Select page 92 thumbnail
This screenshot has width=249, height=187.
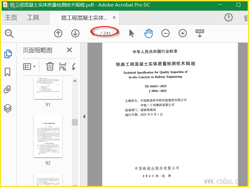(48, 137)
